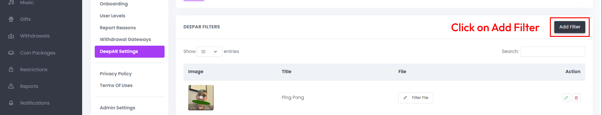This screenshot has width=602, height=115.
Task: Click the green edit pencil icon for Ping Pong
Action: [566, 98]
